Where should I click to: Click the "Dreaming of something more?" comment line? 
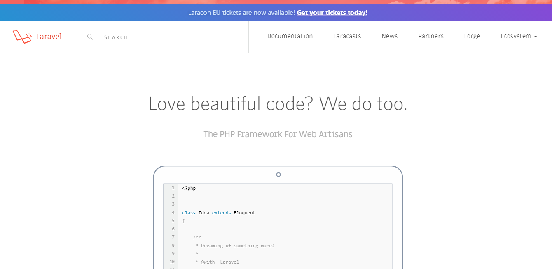tap(235, 246)
